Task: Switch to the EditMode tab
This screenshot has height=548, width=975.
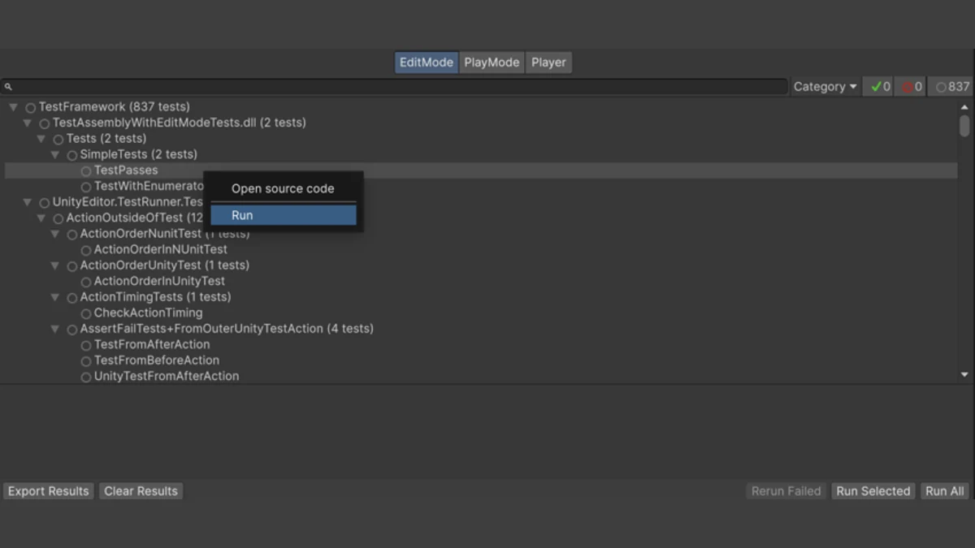Action: pos(427,63)
